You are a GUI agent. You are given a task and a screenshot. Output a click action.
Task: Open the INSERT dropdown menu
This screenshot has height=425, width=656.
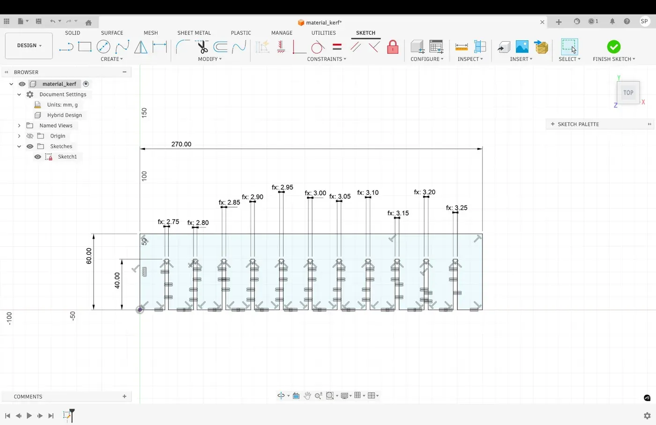point(521,59)
